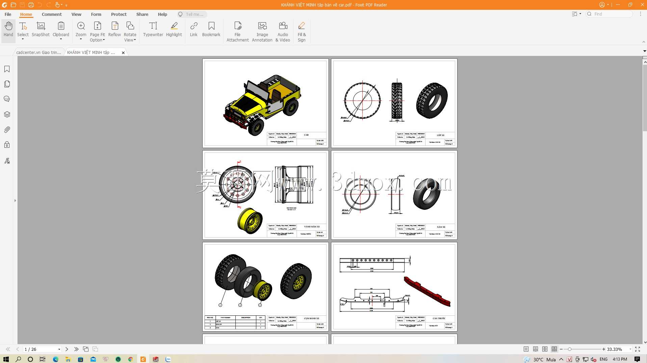Open the zoom percentage dropdown

coord(630,349)
